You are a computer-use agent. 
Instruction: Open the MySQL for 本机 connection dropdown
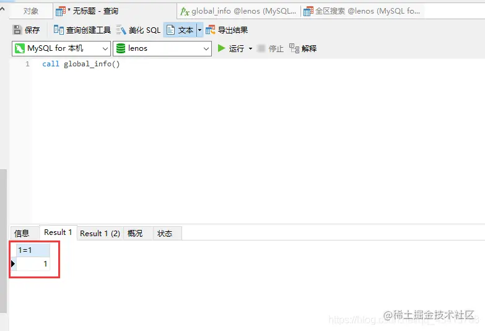point(61,48)
